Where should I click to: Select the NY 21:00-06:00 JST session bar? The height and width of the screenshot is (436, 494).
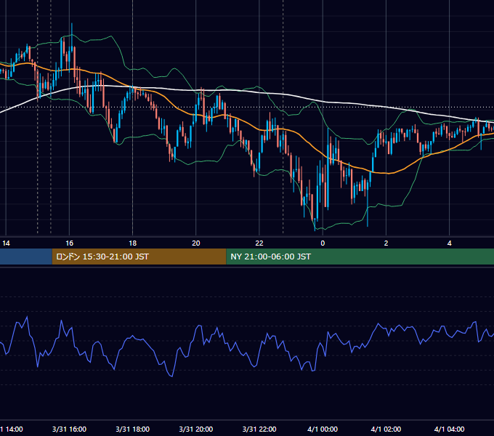(x=360, y=257)
